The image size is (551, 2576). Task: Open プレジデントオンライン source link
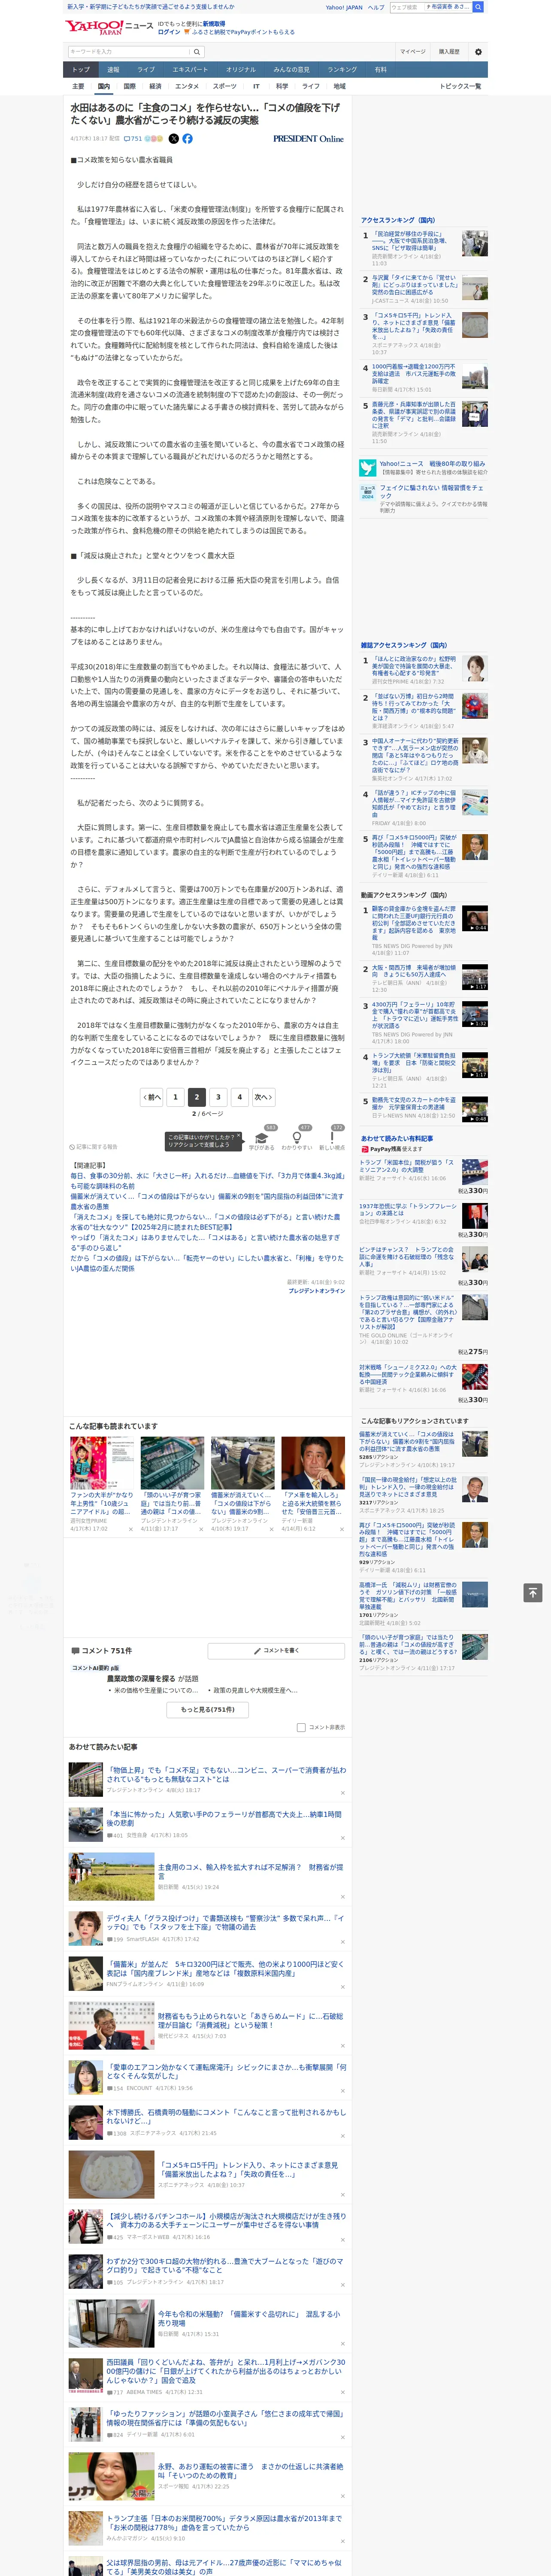click(x=317, y=1290)
